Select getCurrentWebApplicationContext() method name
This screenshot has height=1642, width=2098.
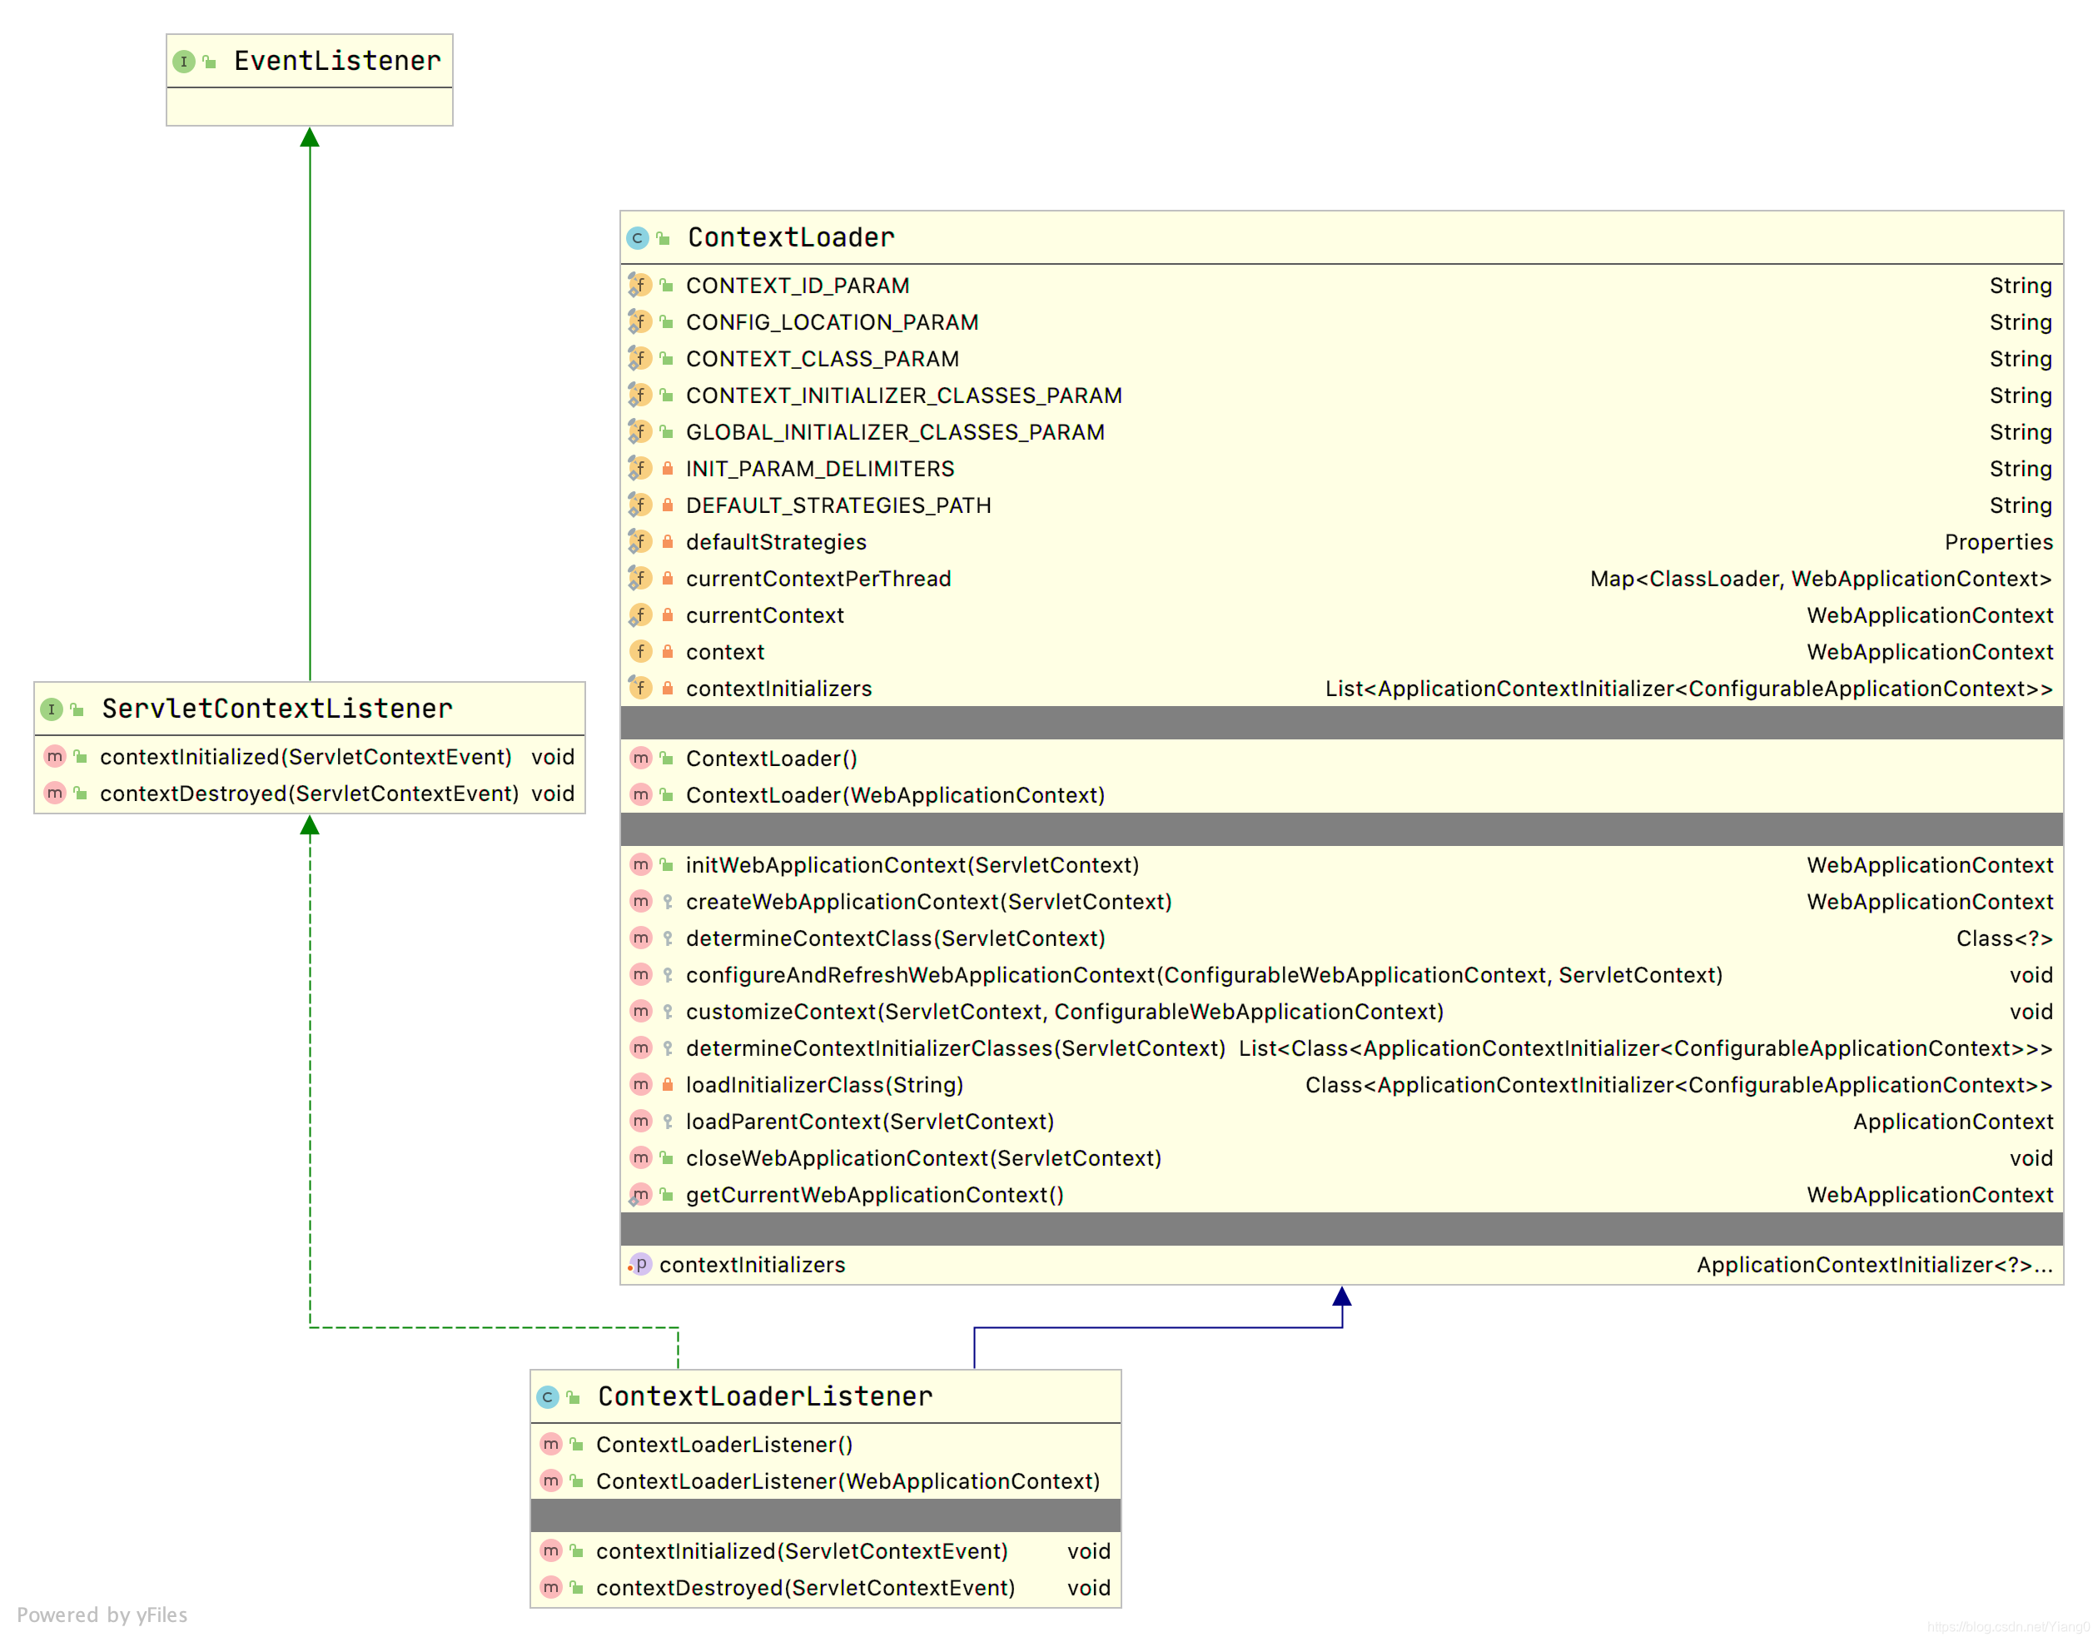click(x=874, y=1194)
